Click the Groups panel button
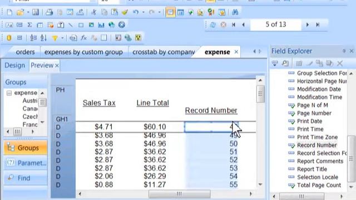 [26, 148]
